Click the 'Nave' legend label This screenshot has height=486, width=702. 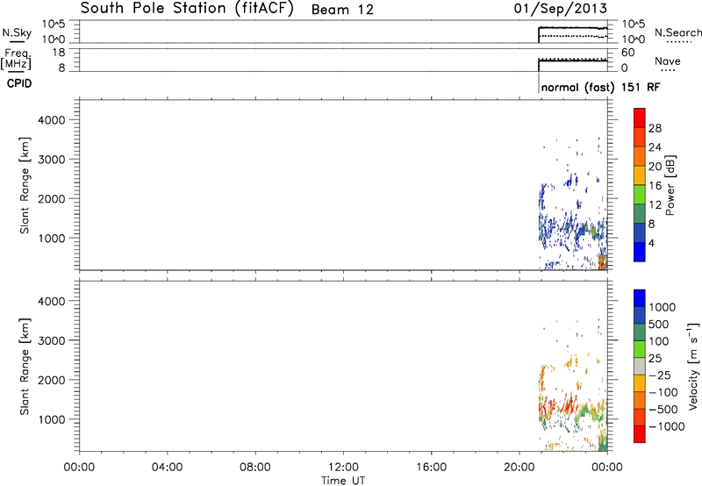pos(668,61)
